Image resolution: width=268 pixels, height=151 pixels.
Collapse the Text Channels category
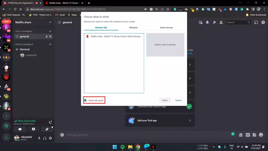23,31
